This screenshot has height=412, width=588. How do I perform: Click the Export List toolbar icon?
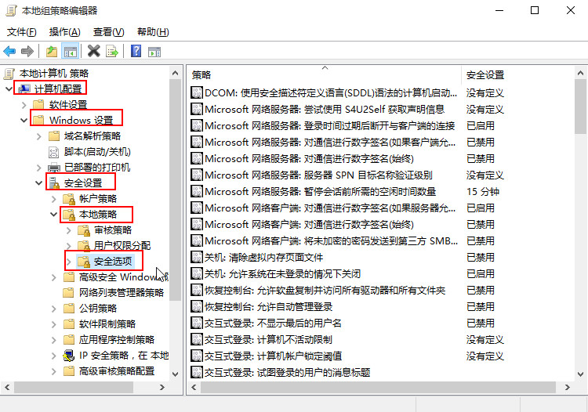point(112,52)
